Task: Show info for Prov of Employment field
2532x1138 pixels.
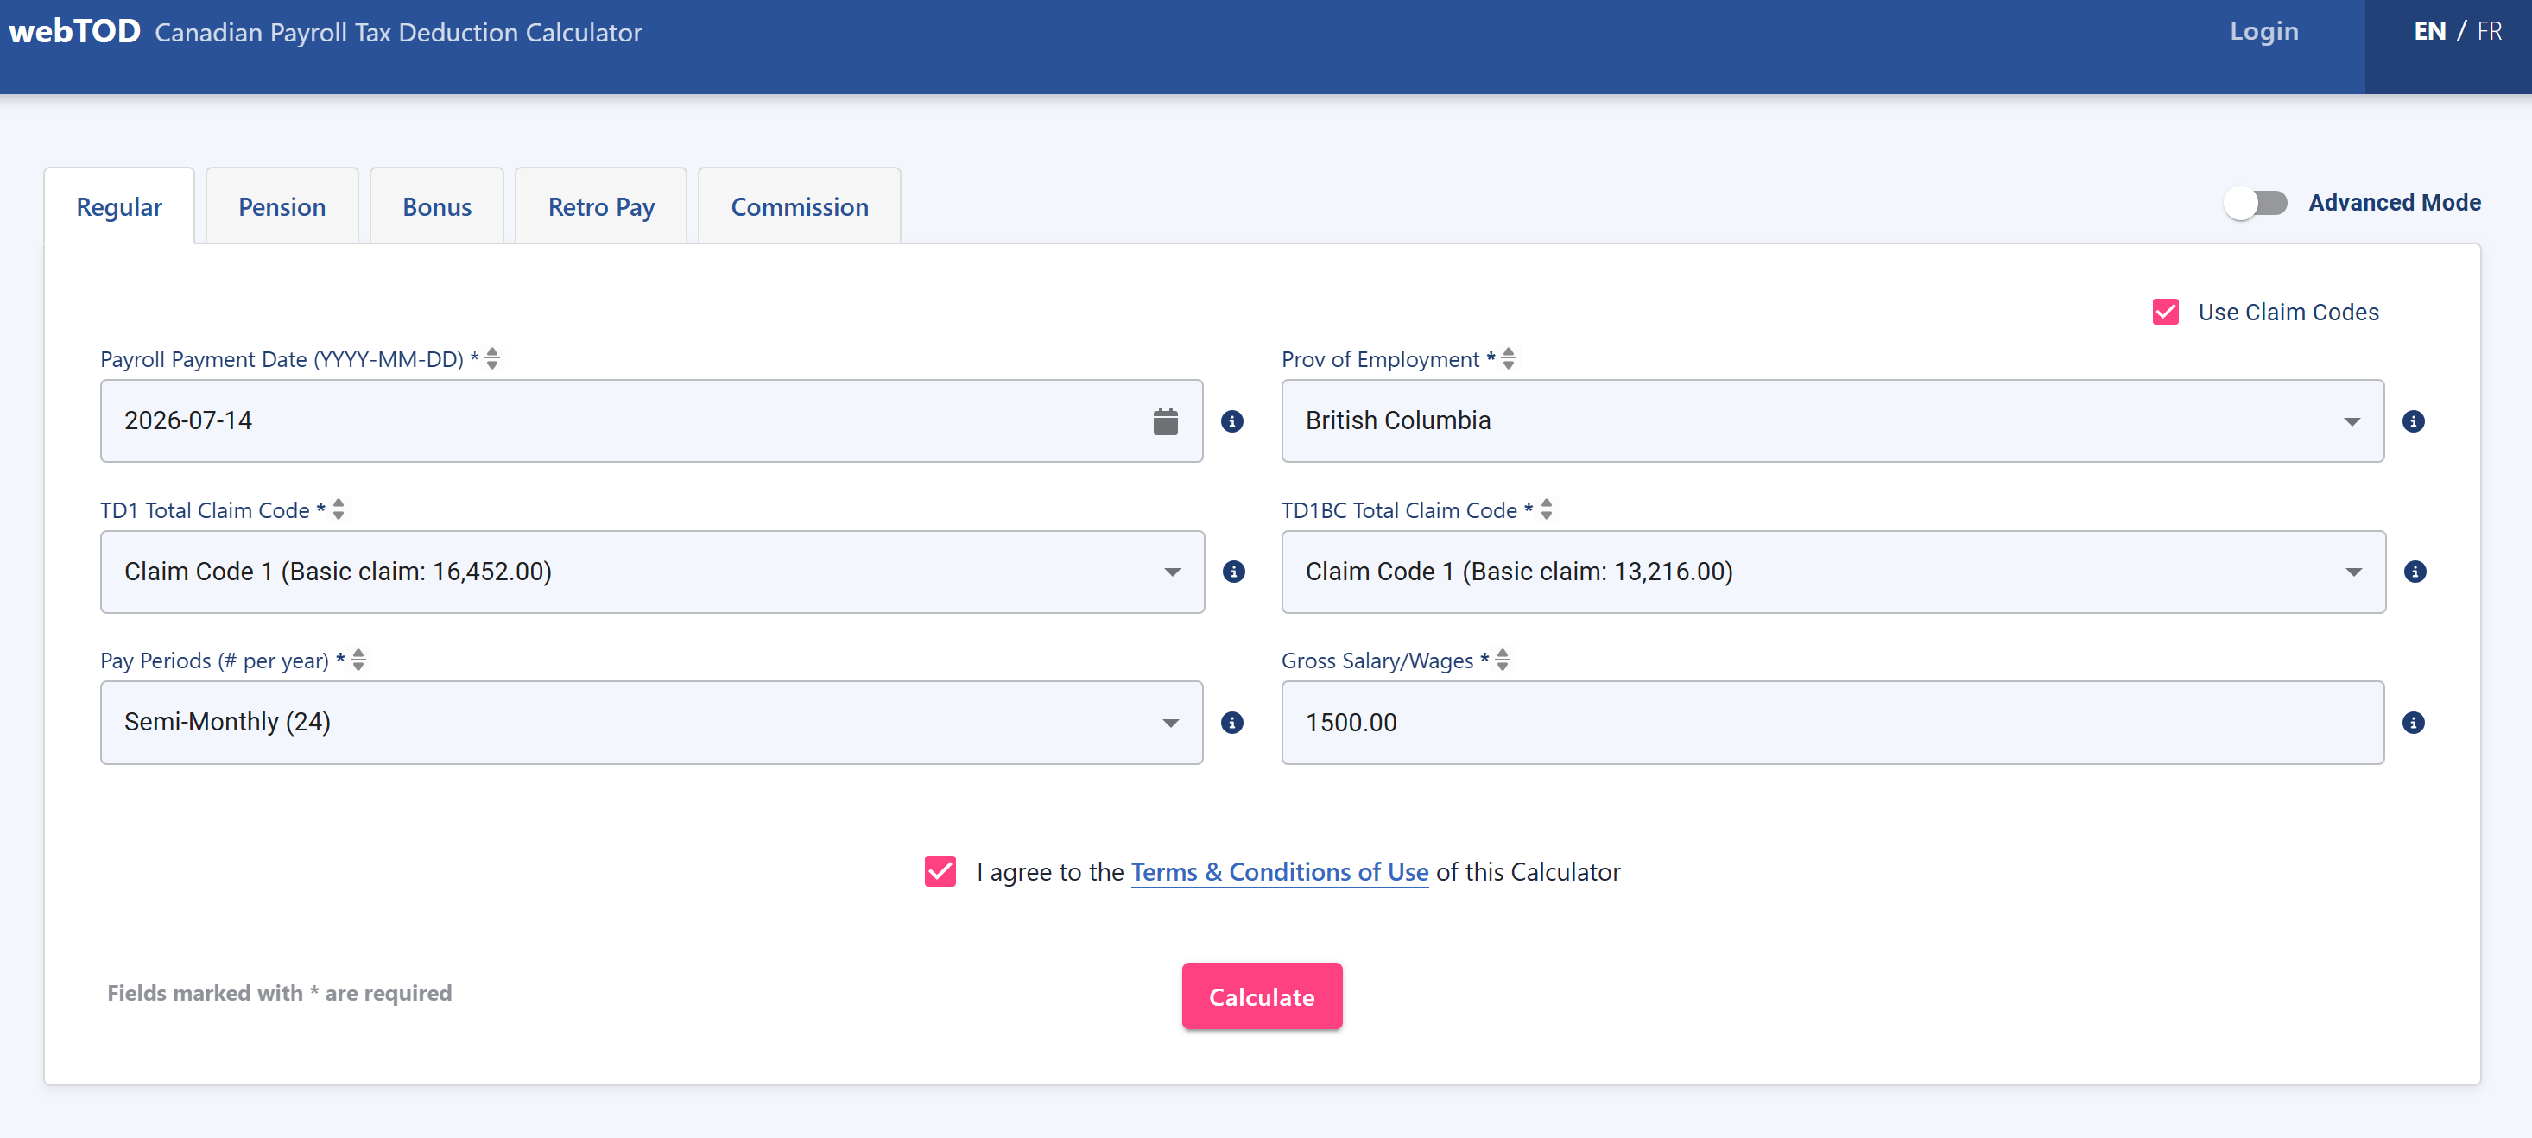Action: click(2413, 421)
